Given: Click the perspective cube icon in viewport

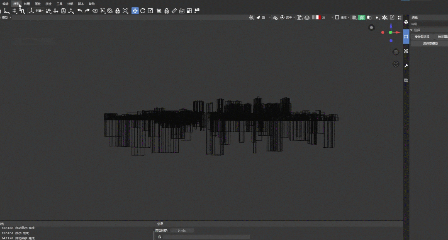Looking at the screenshot, I should pos(396,64).
